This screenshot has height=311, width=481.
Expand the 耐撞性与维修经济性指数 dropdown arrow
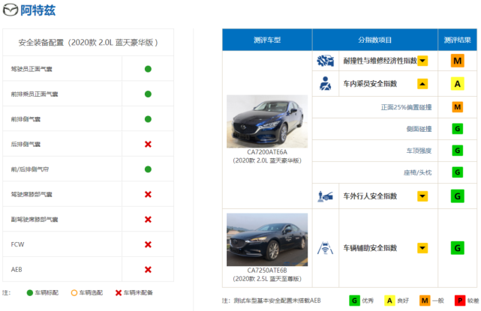422,61
